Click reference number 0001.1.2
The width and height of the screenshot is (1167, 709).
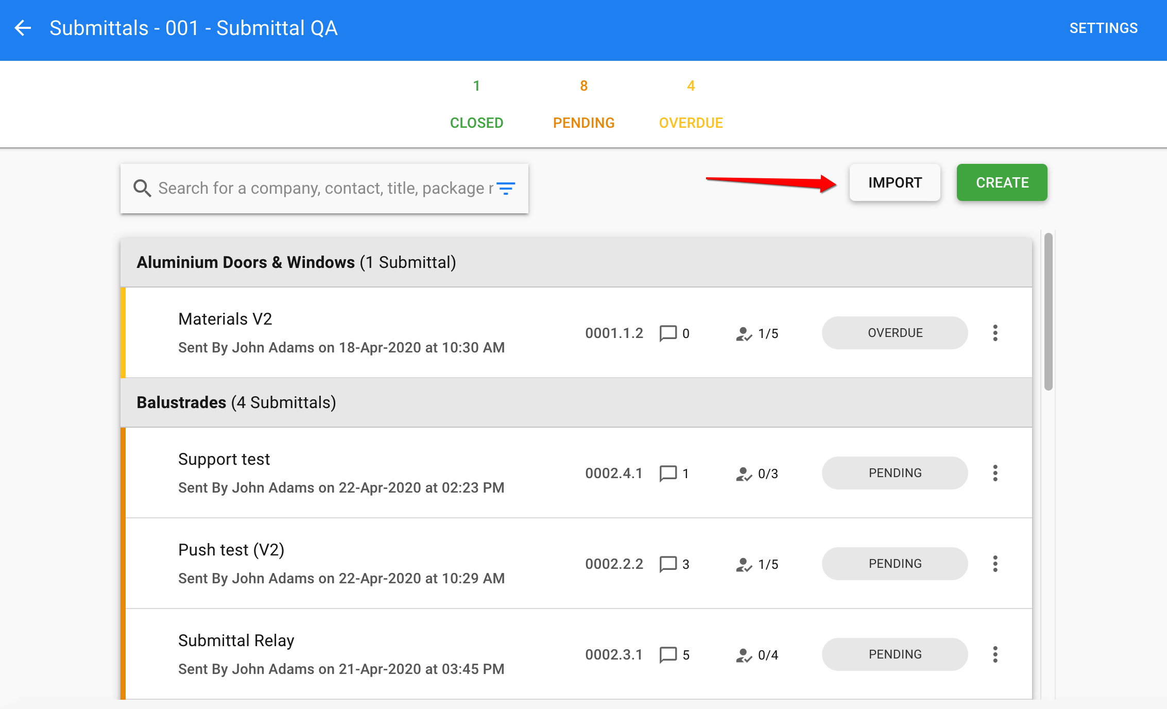point(614,333)
